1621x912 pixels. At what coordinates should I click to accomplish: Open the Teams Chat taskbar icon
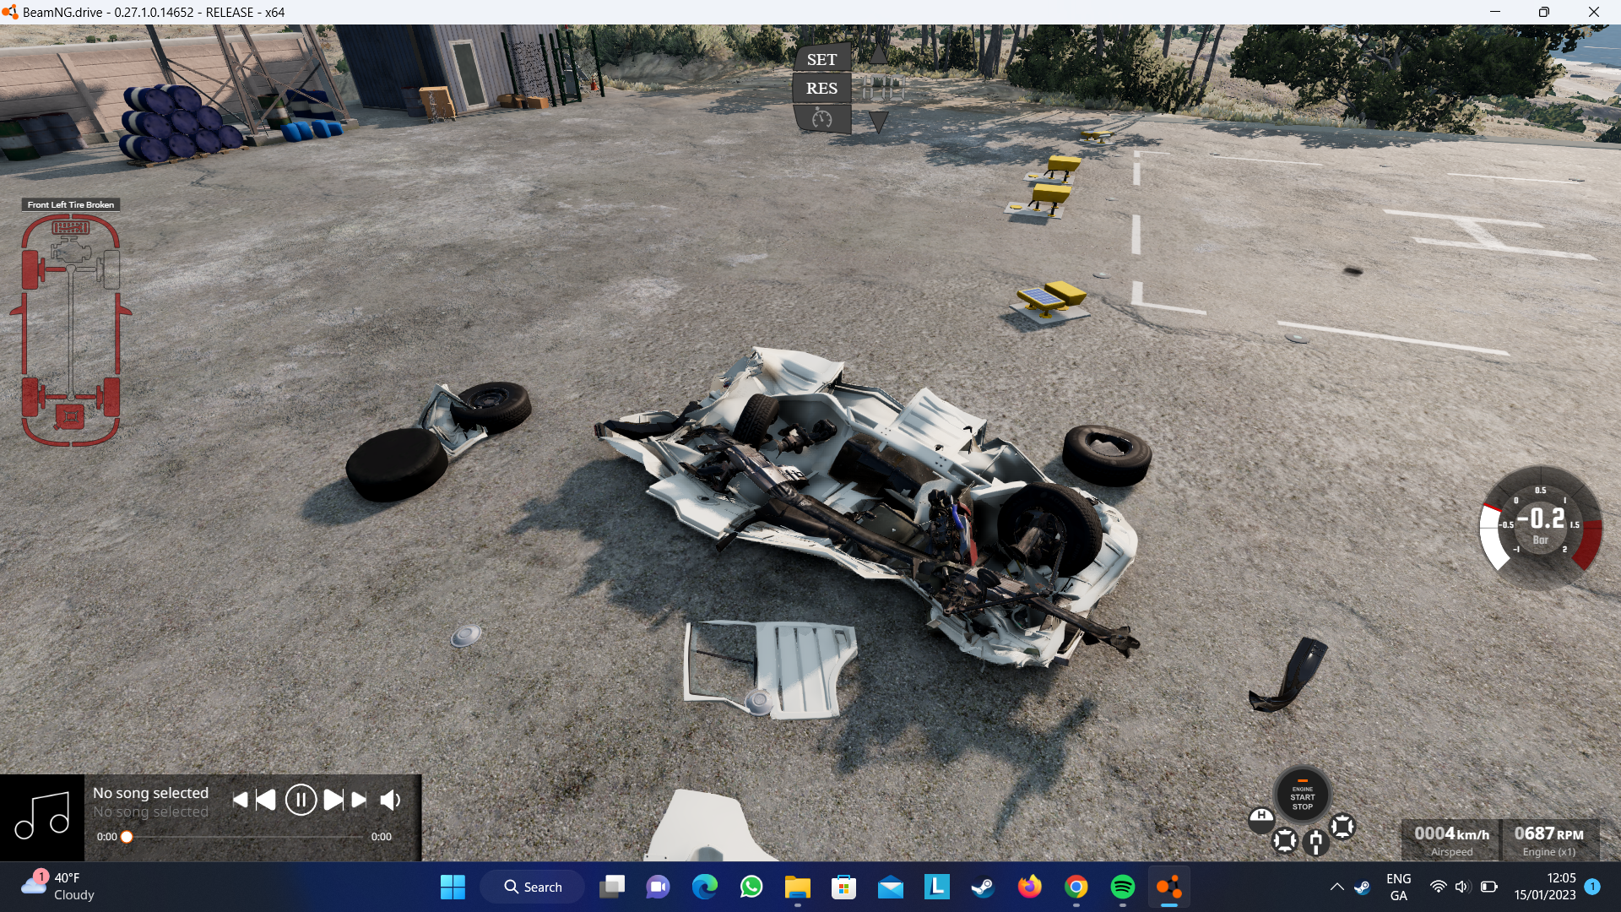659,887
